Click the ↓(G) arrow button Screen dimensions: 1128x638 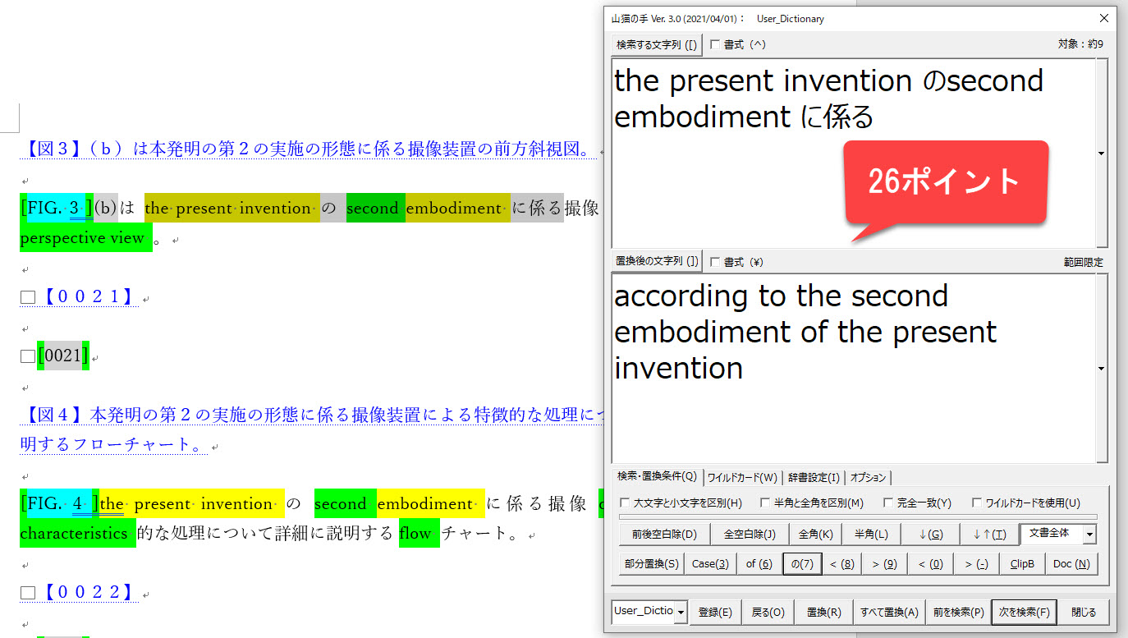pos(929,535)
